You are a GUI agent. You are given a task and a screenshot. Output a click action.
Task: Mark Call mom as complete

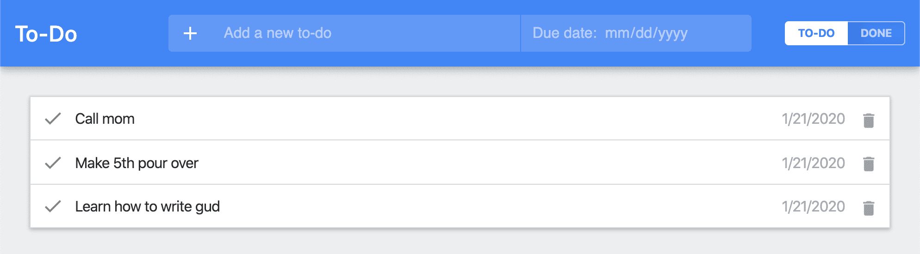pyautogui.click(x=53, y=119)
